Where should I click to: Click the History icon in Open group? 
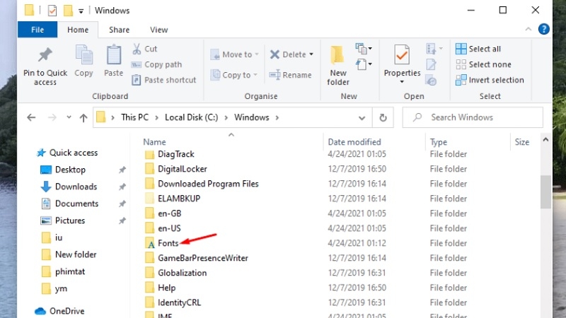tap(432, 81)
